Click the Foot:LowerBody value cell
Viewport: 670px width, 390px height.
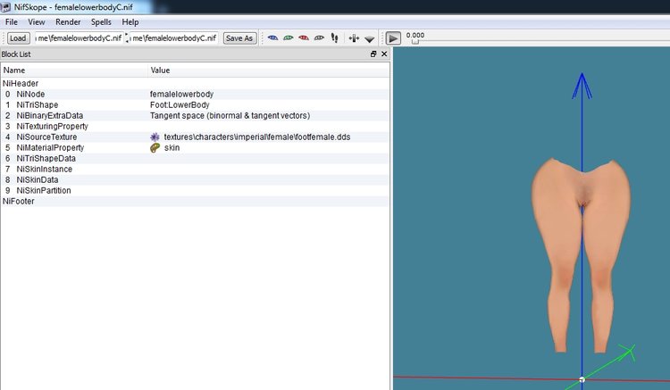(x=180, y=104)
